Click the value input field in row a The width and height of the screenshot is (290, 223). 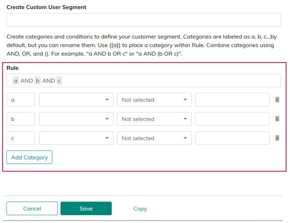click(x=232, y=100)
